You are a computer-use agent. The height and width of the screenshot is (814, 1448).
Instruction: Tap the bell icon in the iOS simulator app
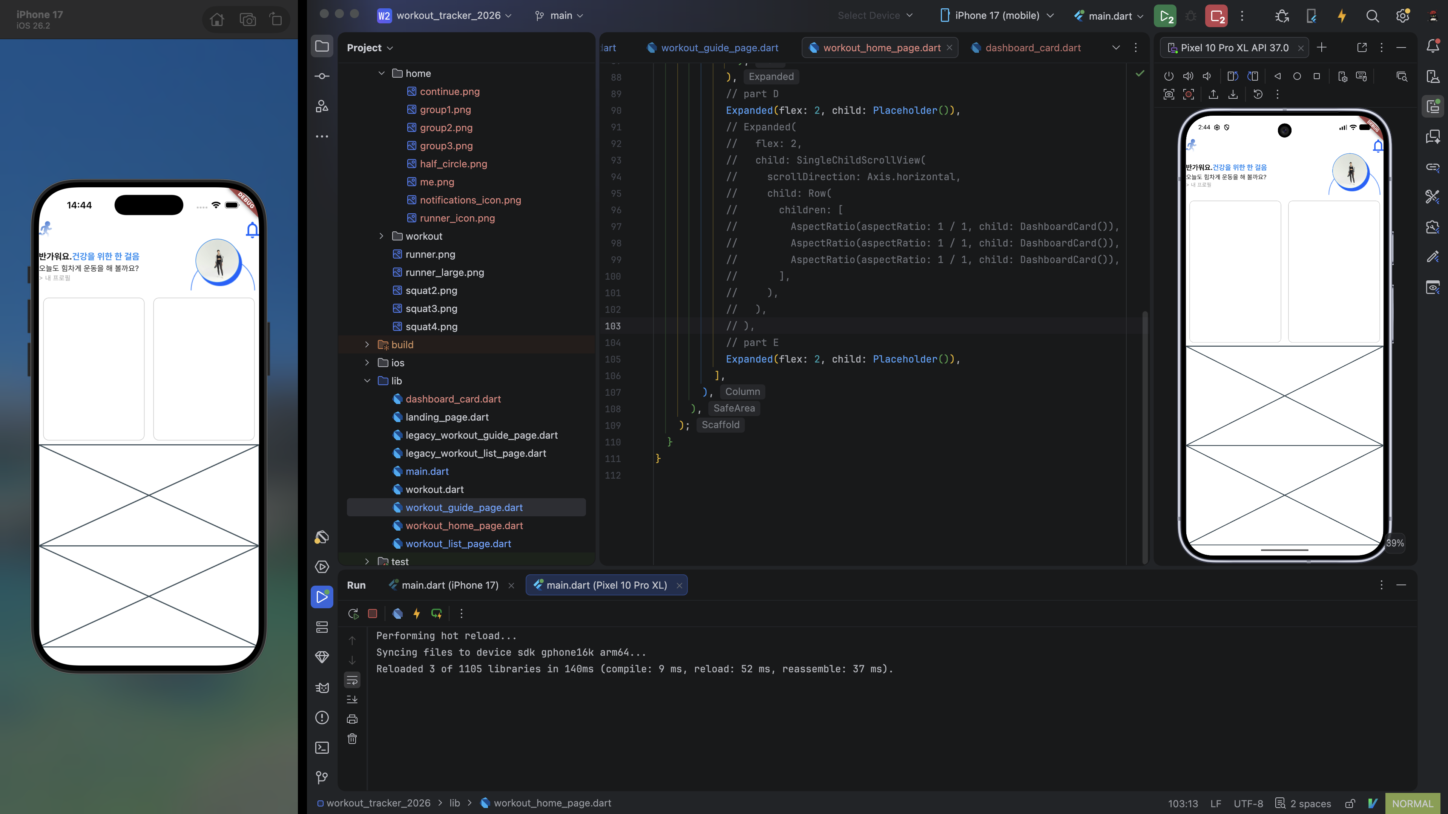[252, 229]
